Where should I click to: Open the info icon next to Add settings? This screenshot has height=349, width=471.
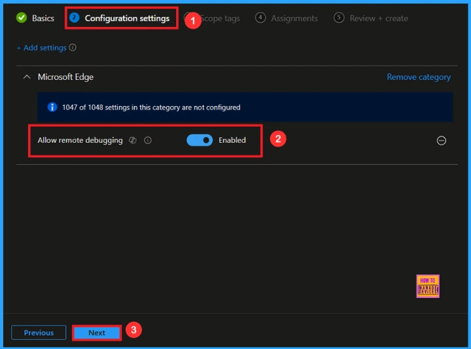click(x=73, y=48)
